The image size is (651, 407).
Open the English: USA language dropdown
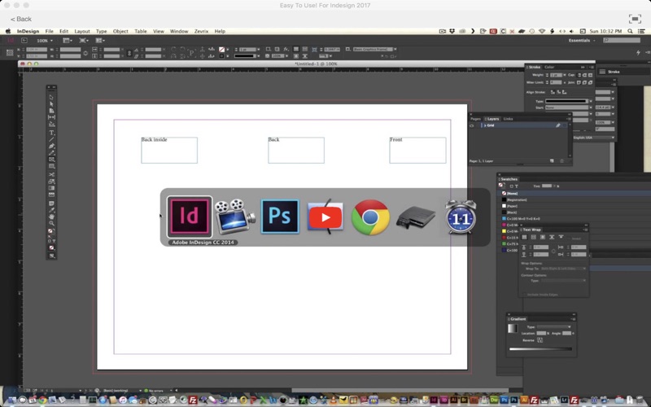594,138
